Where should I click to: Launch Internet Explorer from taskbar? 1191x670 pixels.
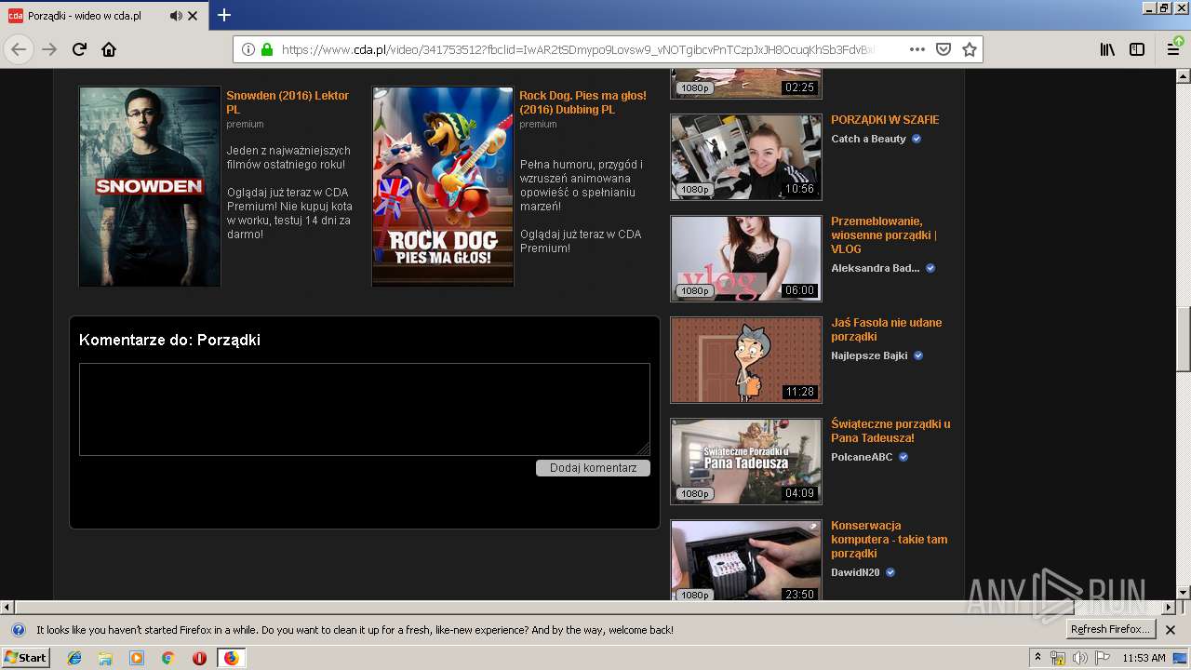(x=74, y=658)
